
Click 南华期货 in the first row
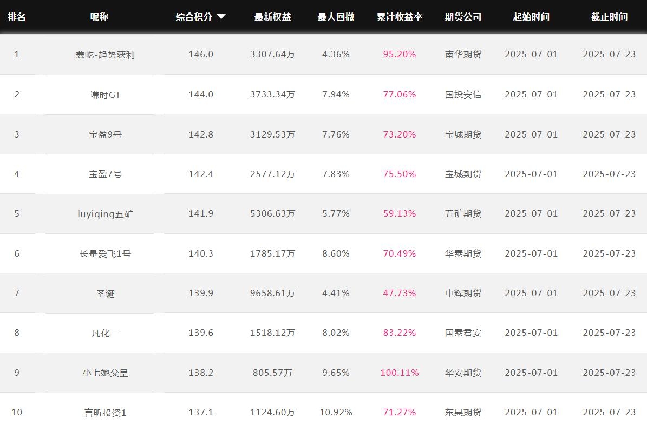pyautogui.click(x=463, y=55)
